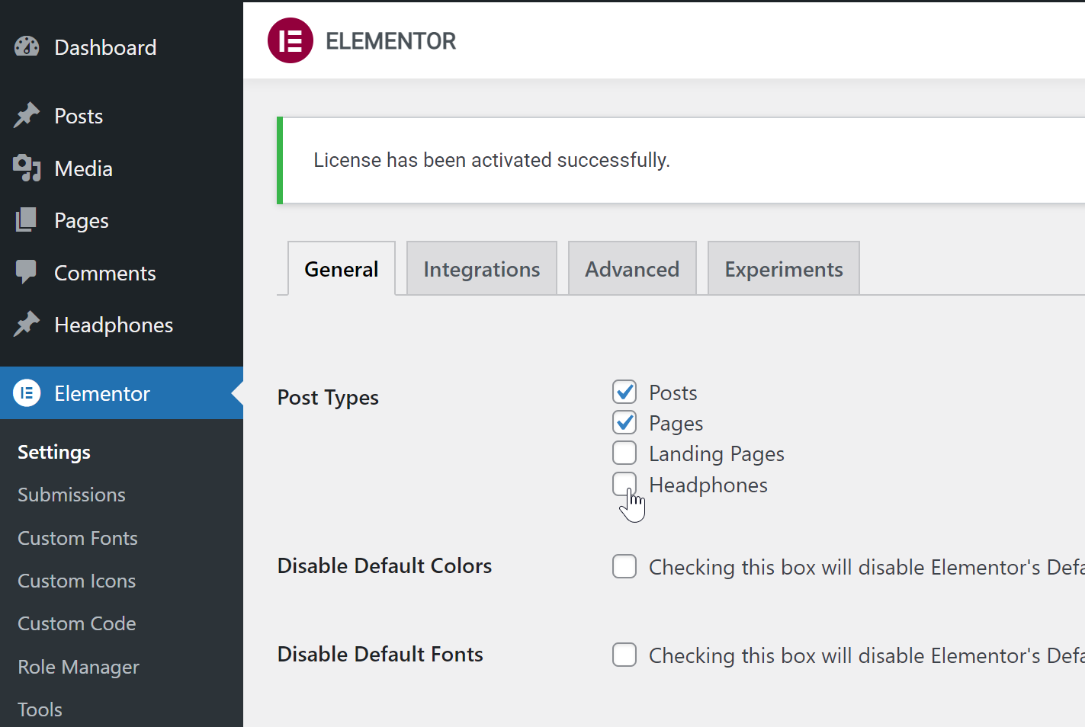Click the Posts pushpin icon
This screenshot has height=727, width=1085.
click(x=27, y=115)
